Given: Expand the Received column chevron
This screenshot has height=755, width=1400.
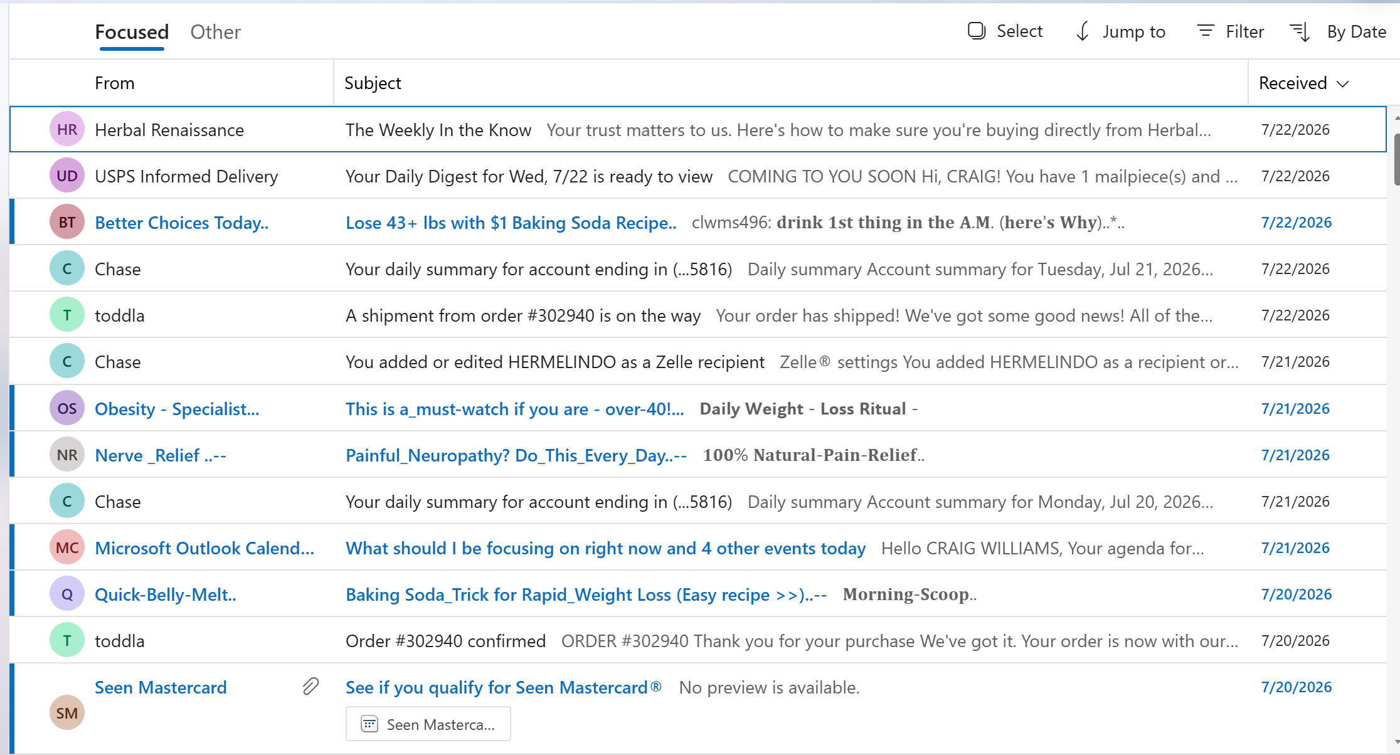Looking at the screenshot, I should (x=1342, y=84).
